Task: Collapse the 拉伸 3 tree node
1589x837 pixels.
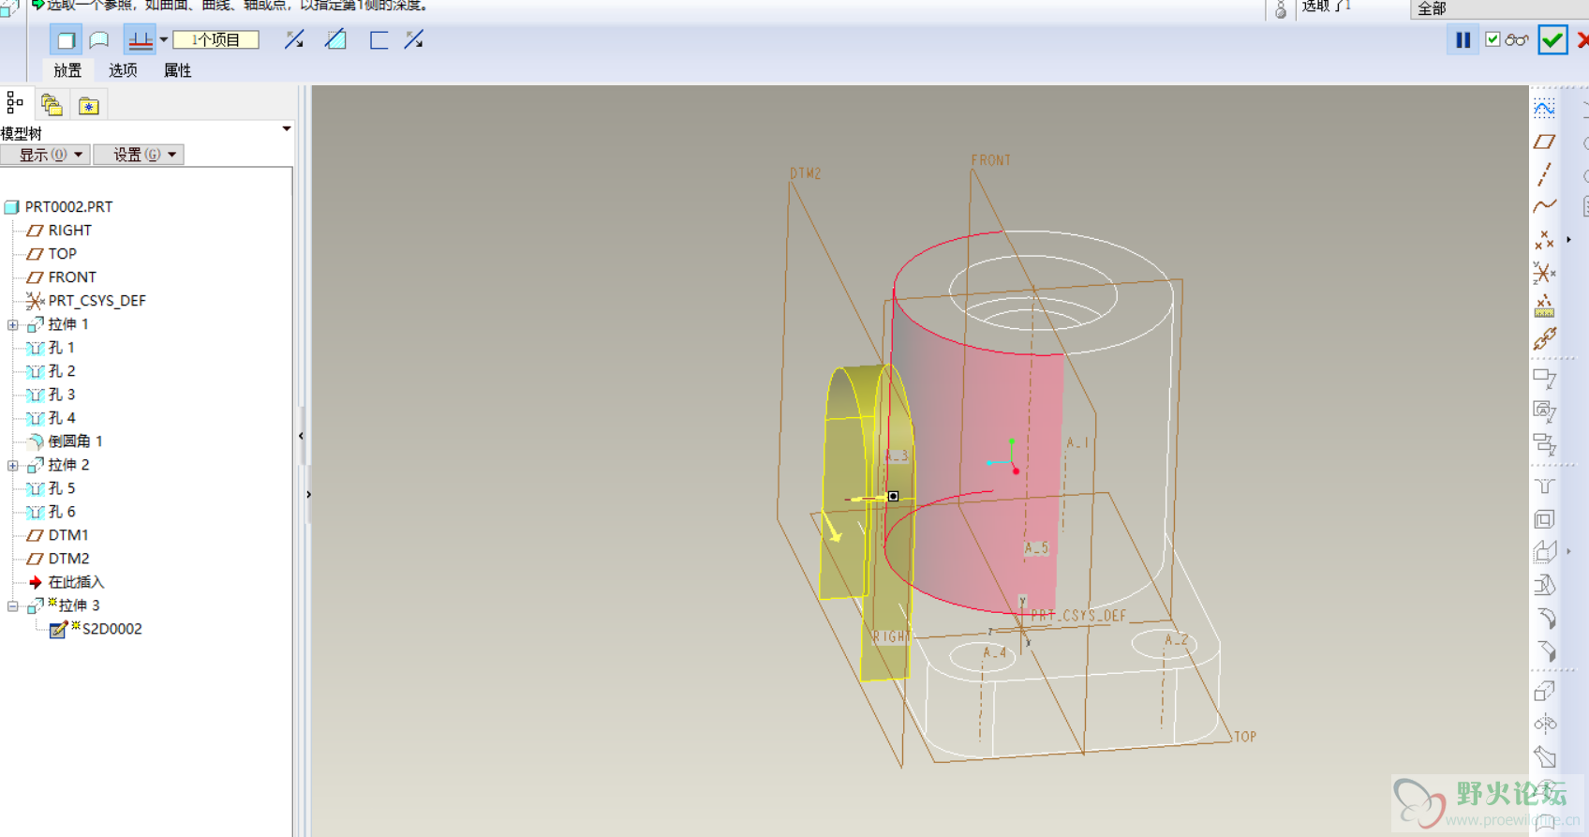Action: click(x=13, y=606)
